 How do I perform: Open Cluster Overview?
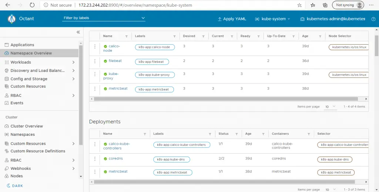tap(27, 126)
